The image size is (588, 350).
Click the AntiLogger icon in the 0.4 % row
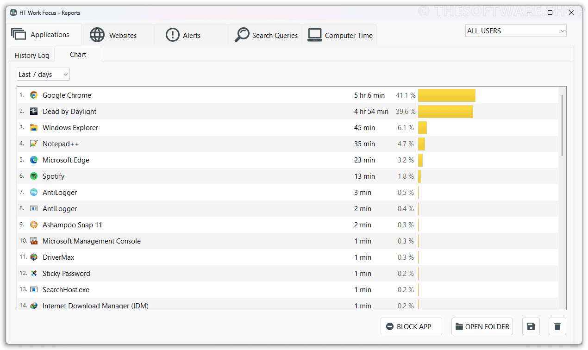34,209
